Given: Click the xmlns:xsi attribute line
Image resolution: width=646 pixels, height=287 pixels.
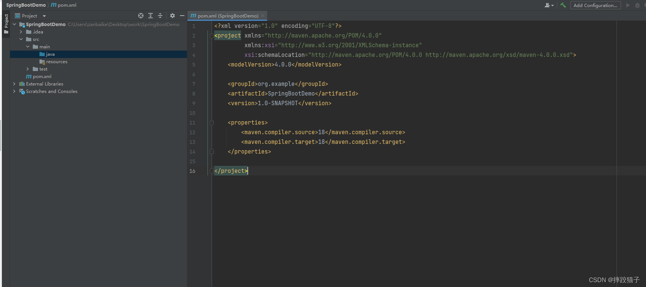Looking at the screenshot, I should [x=333, y=45].
